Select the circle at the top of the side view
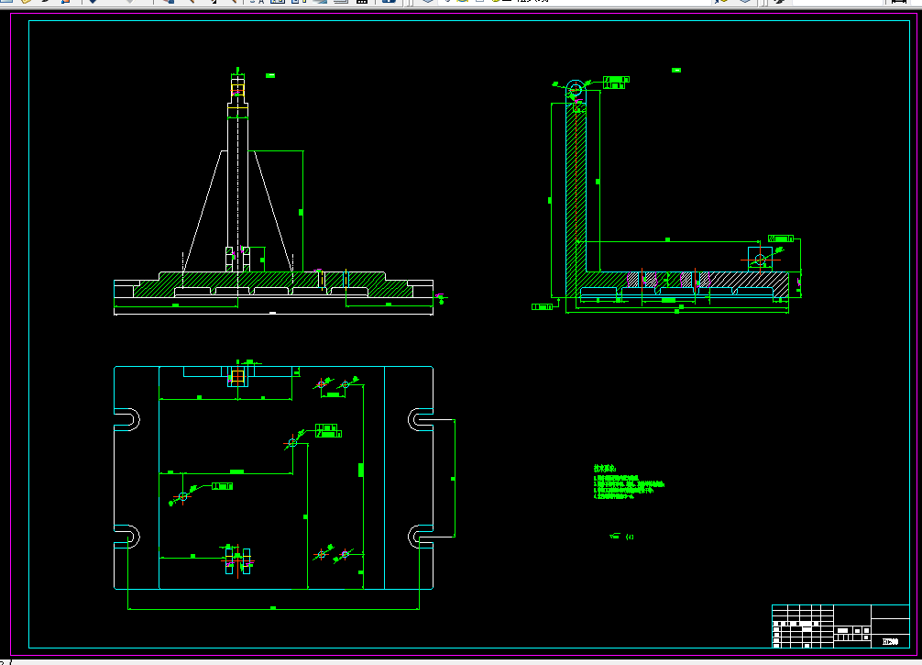The height and width of the screenshot is (665, 922). click(575, 90)
